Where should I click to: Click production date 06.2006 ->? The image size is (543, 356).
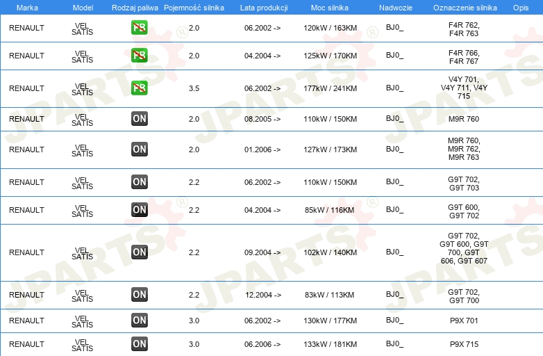262,344
